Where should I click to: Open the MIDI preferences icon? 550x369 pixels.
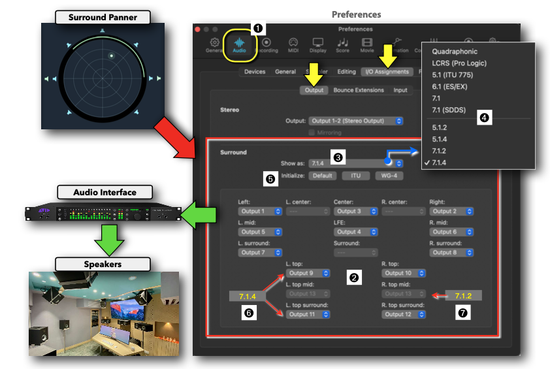coord(293,44)
